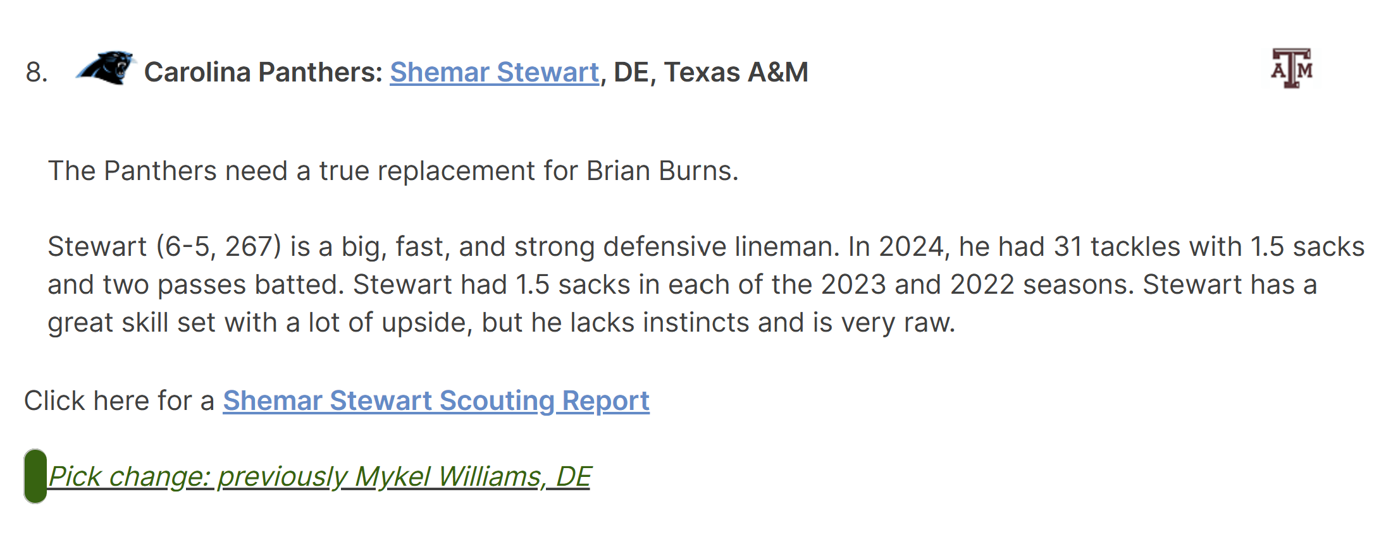Click the pick number 8 label
The image size is (1398, 554).
(x=37, y=72)
